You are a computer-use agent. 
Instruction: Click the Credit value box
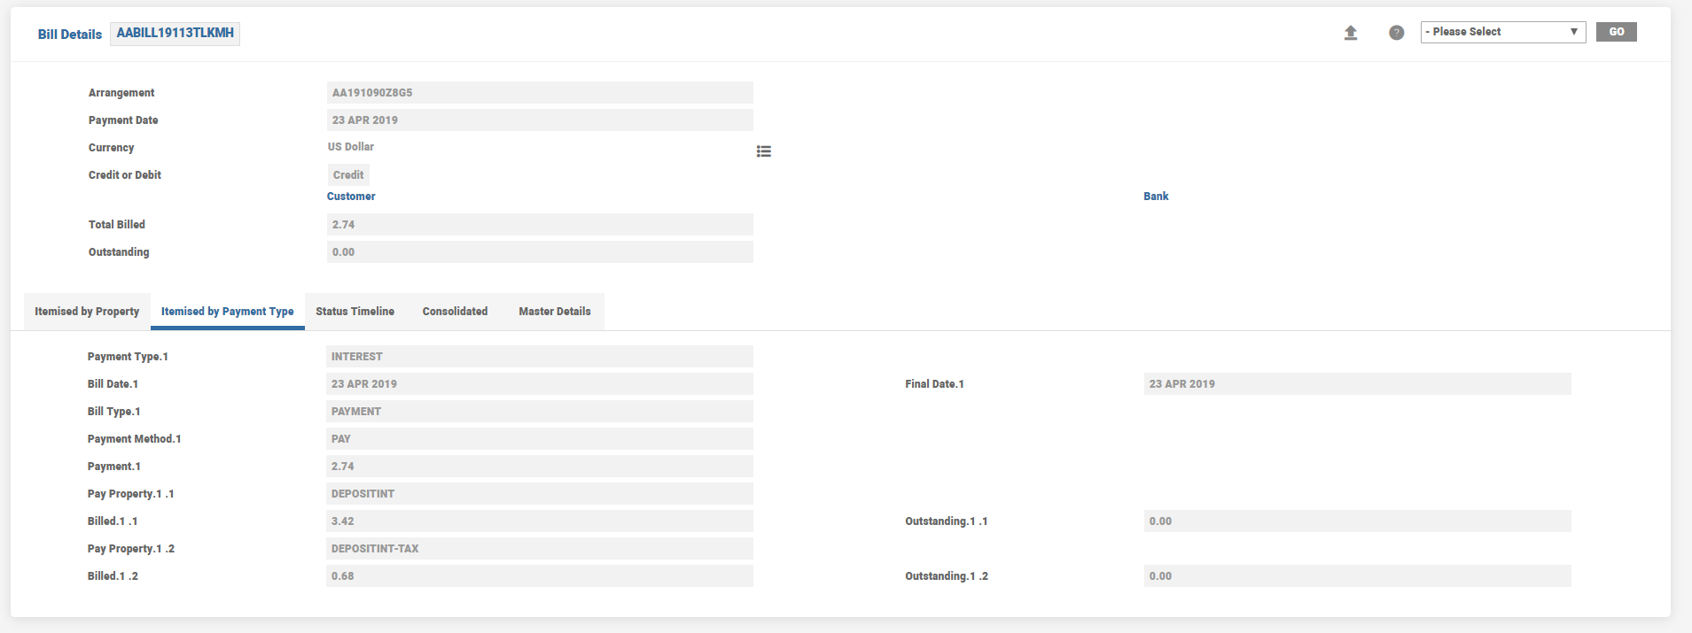[348, 175]
